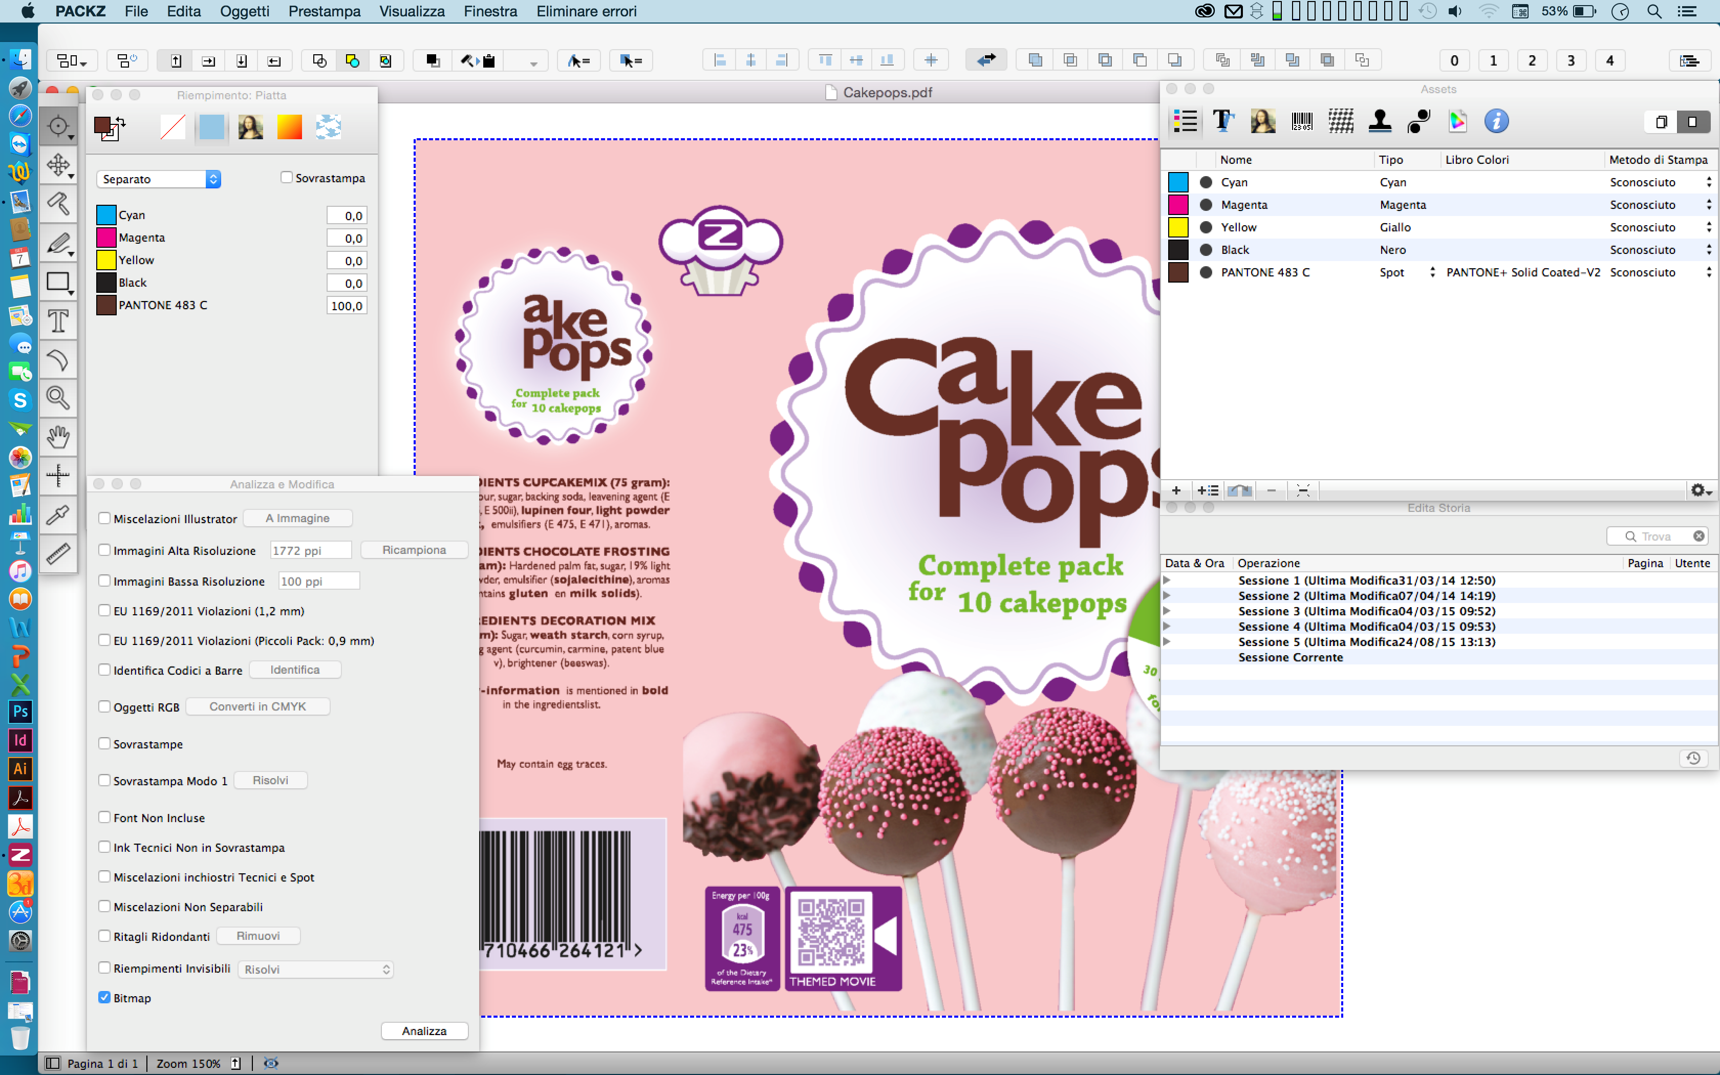
Task: Select the Text tool in toolbox
Action: point(57,321)
